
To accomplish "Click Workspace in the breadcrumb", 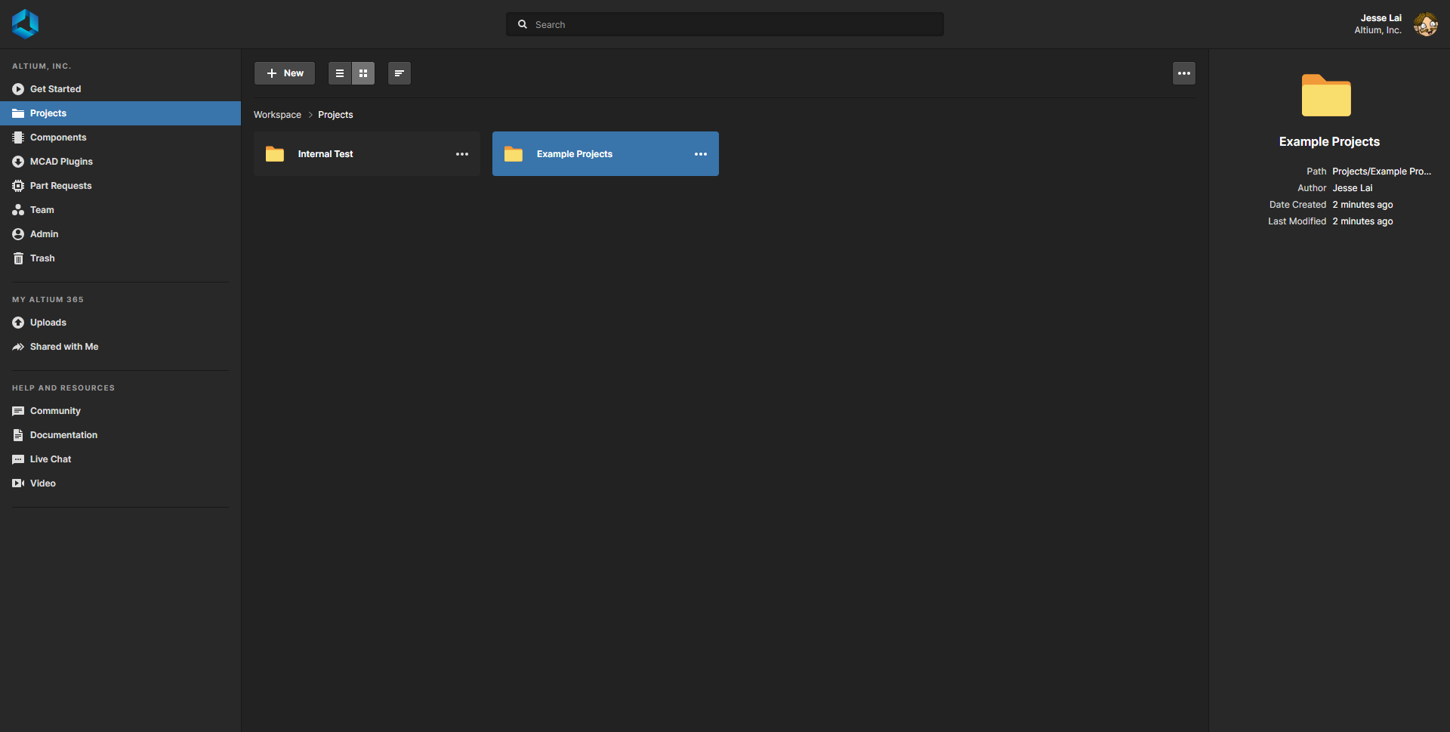I will [x=277, y=115].
